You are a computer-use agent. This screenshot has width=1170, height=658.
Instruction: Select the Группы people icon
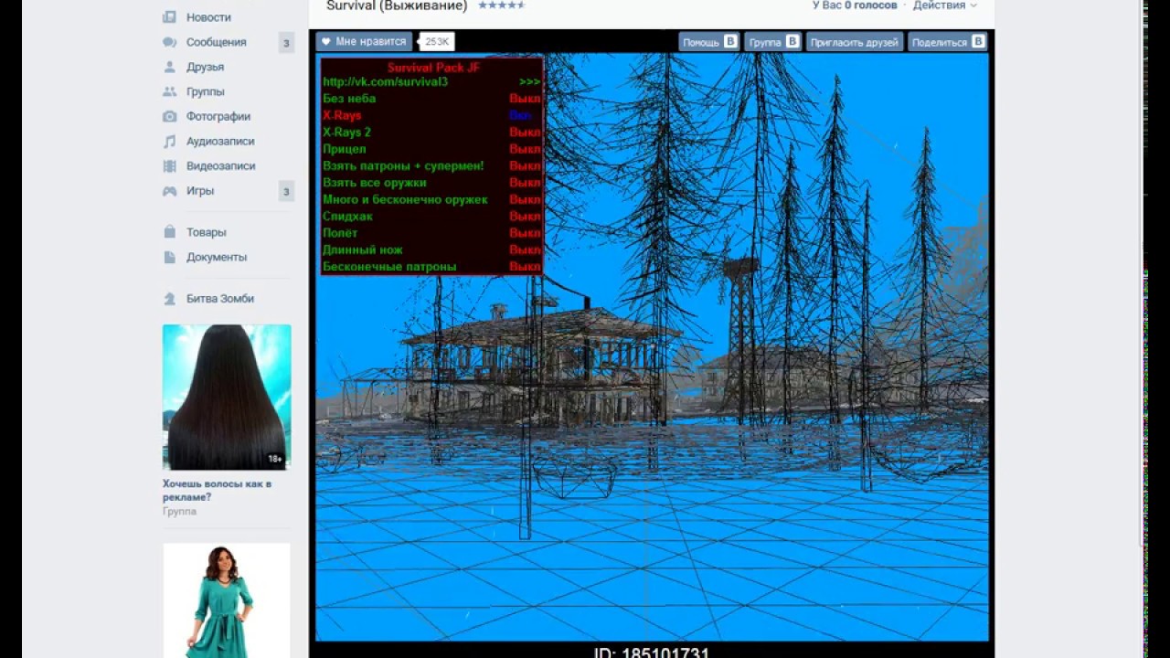pyautogui.click(x=169, y=91)
